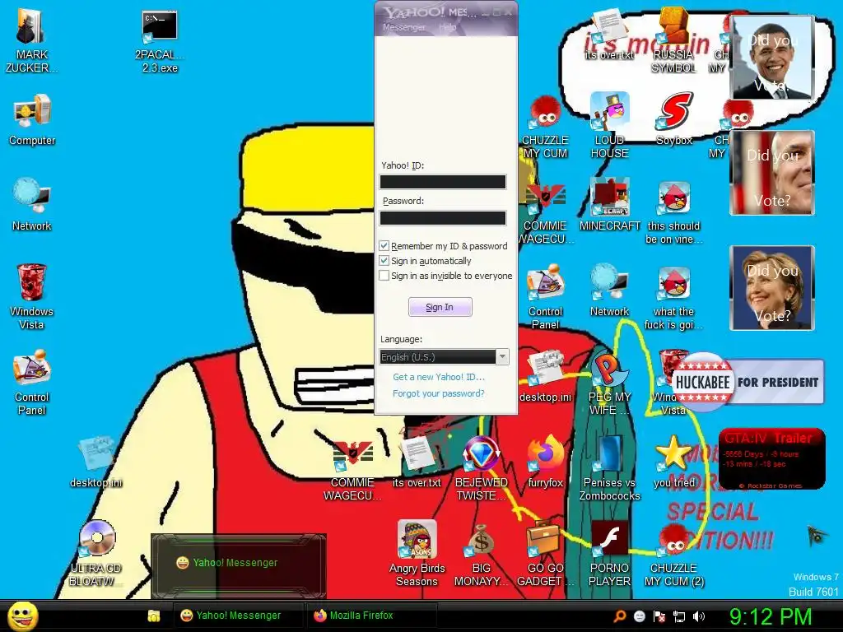Click McCain Did you Vote gadget
The image size is (843, 632).
tap(772, 173)
